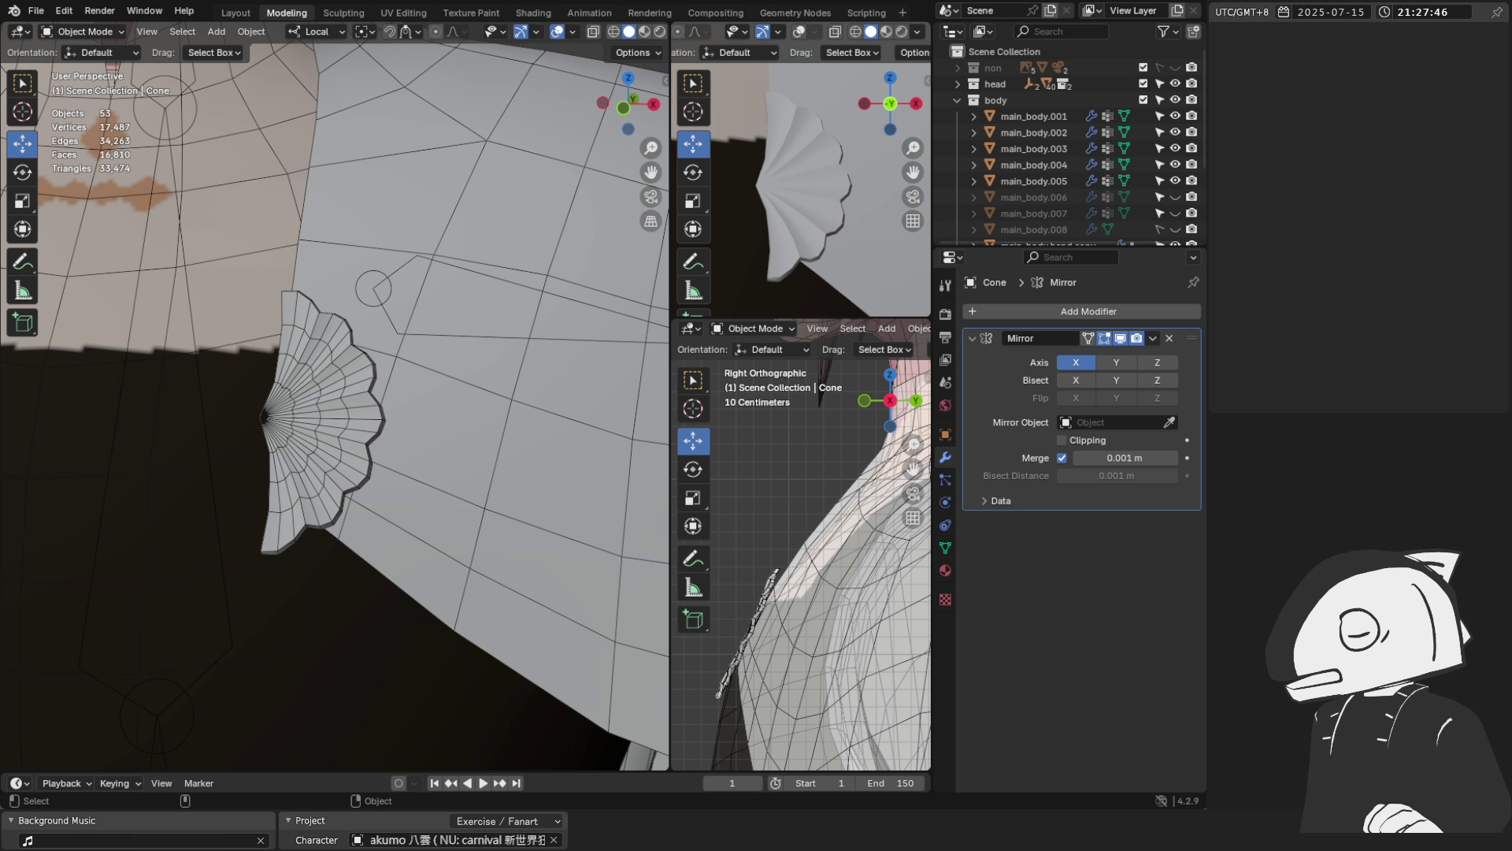Open the Keying popover in timeline
Image resolution: width=1512 pixels, height=851 pixels.
tap(120, 783)
